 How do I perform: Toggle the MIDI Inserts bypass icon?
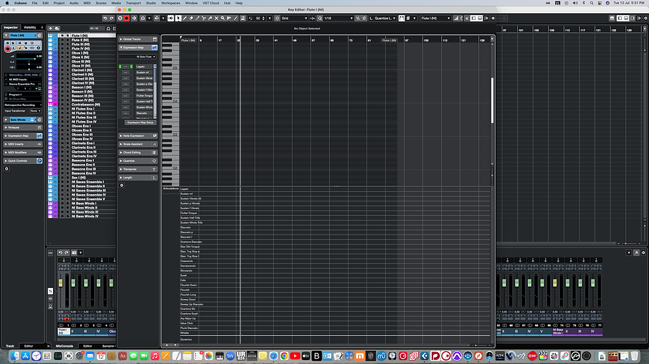[x=39, y=144]
